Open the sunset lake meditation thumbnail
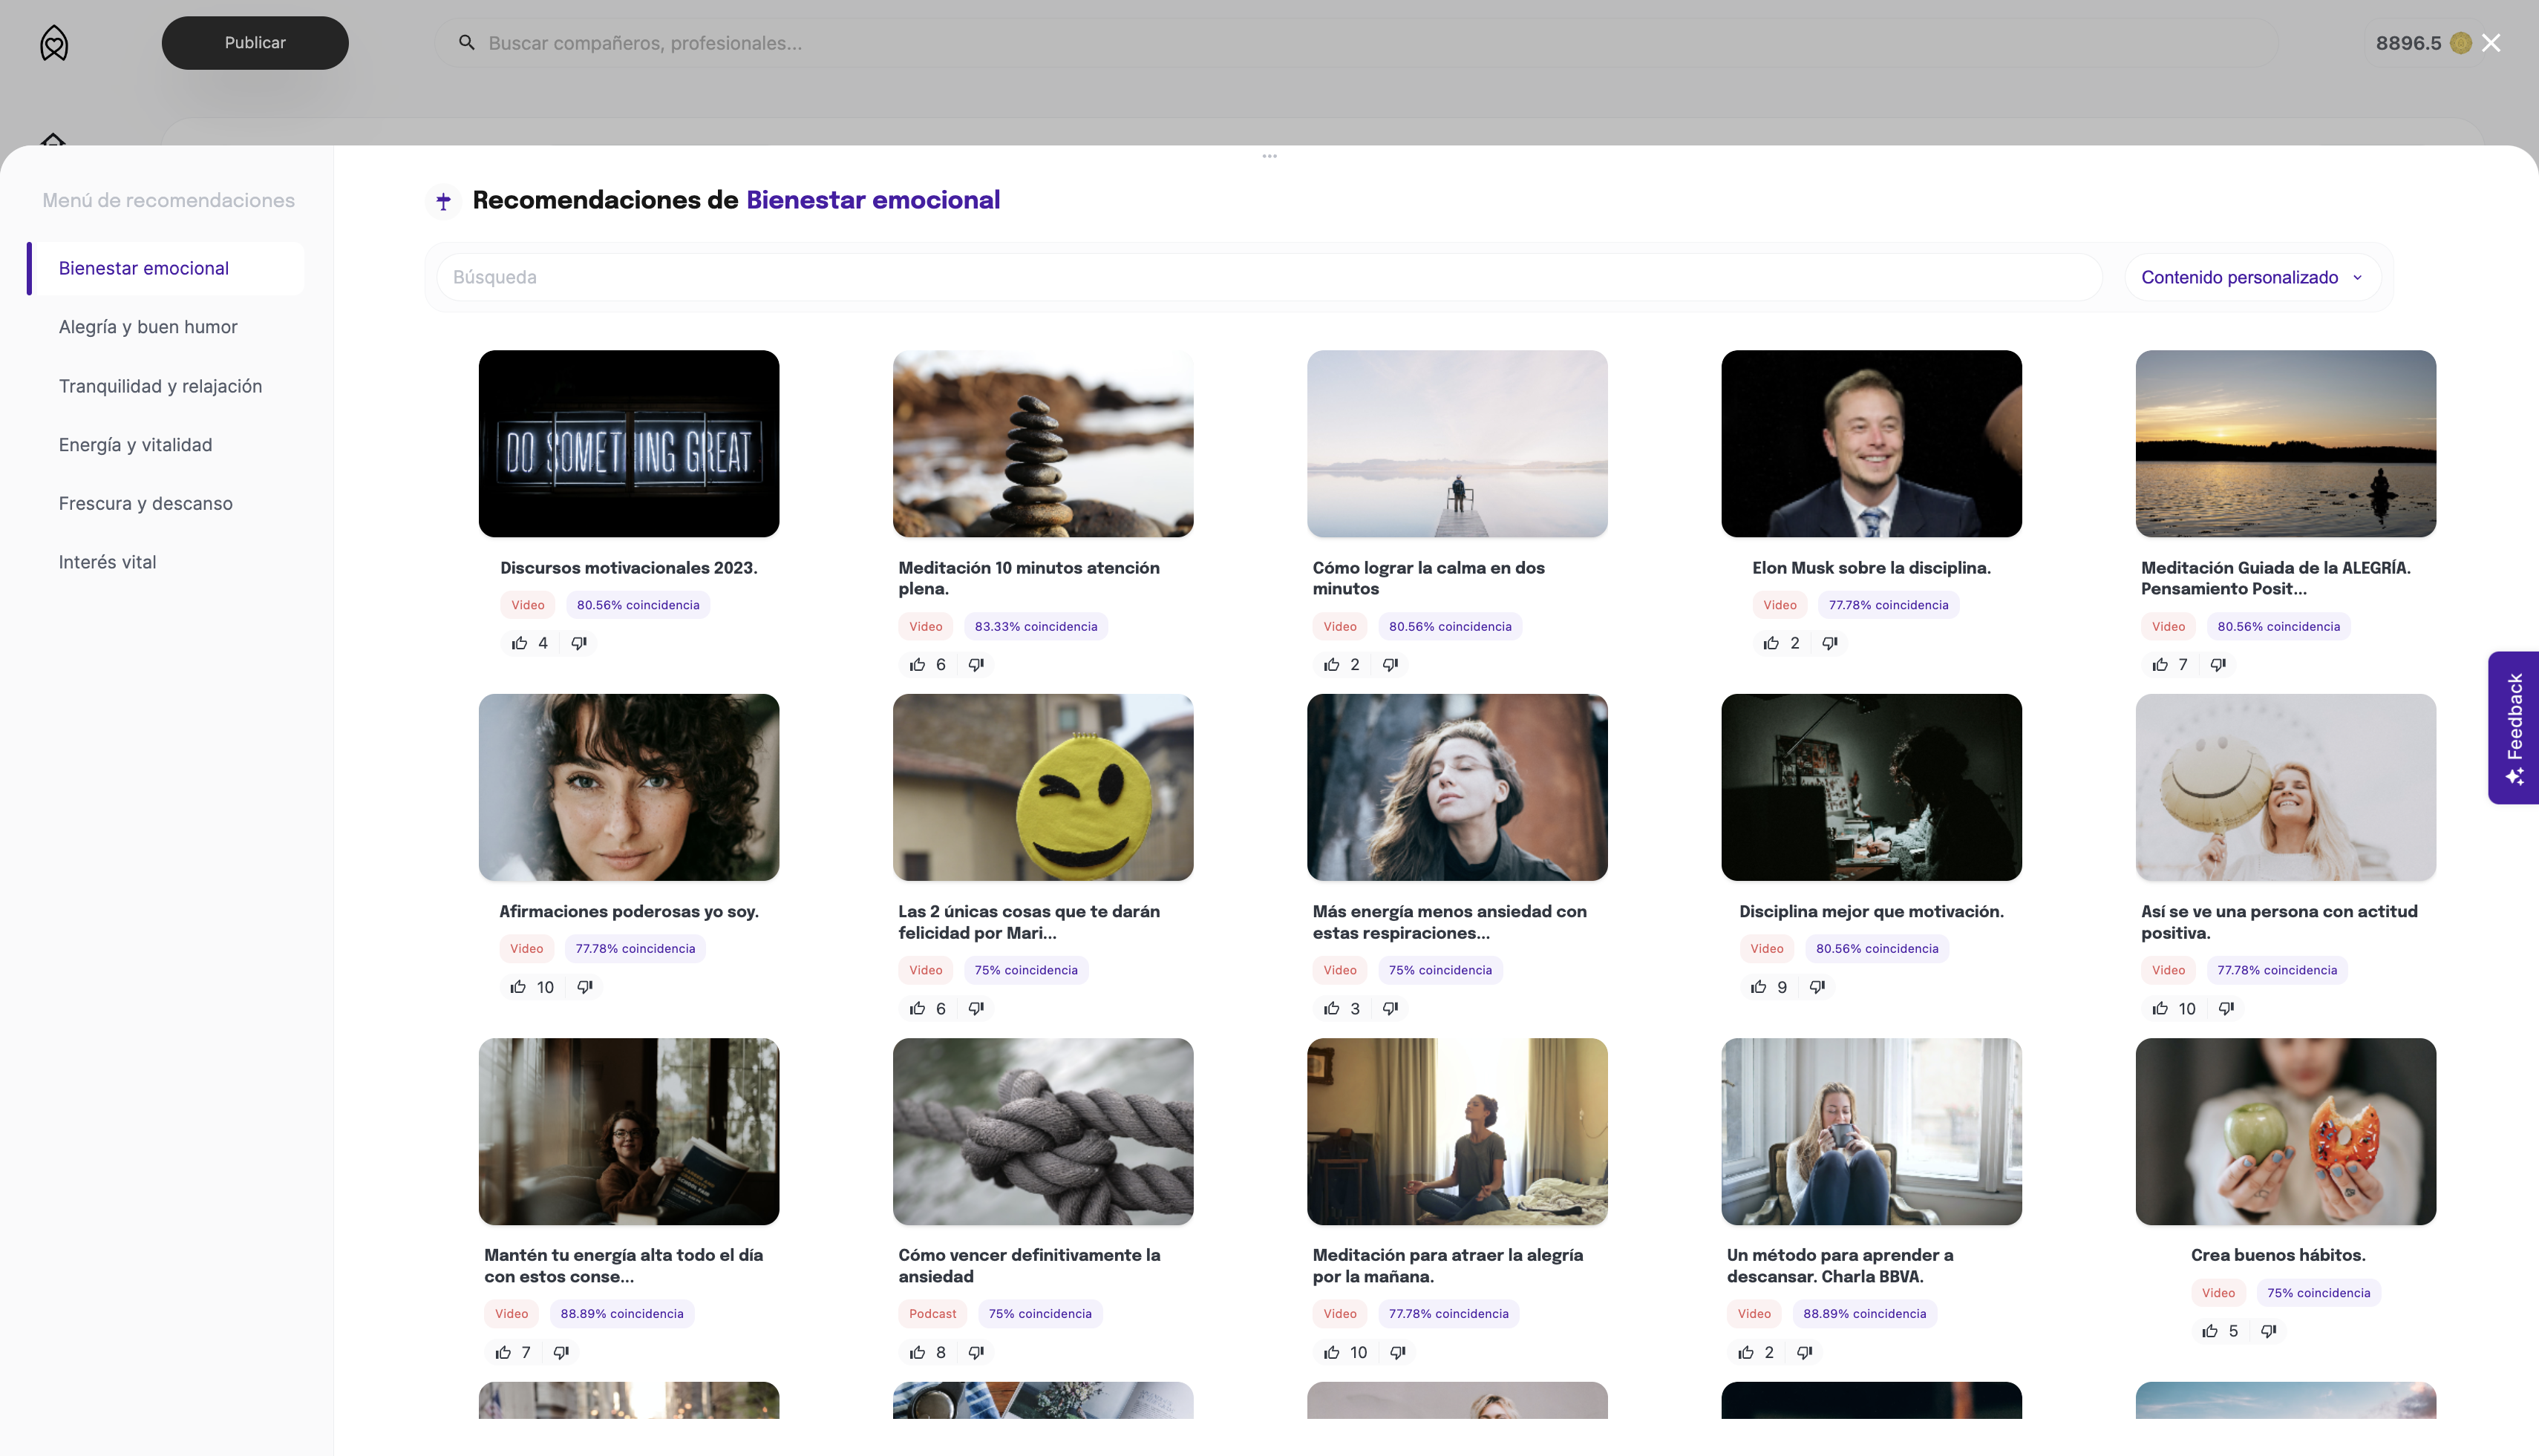The width and height of the screenshot is (2539, 1456). 2285,443
